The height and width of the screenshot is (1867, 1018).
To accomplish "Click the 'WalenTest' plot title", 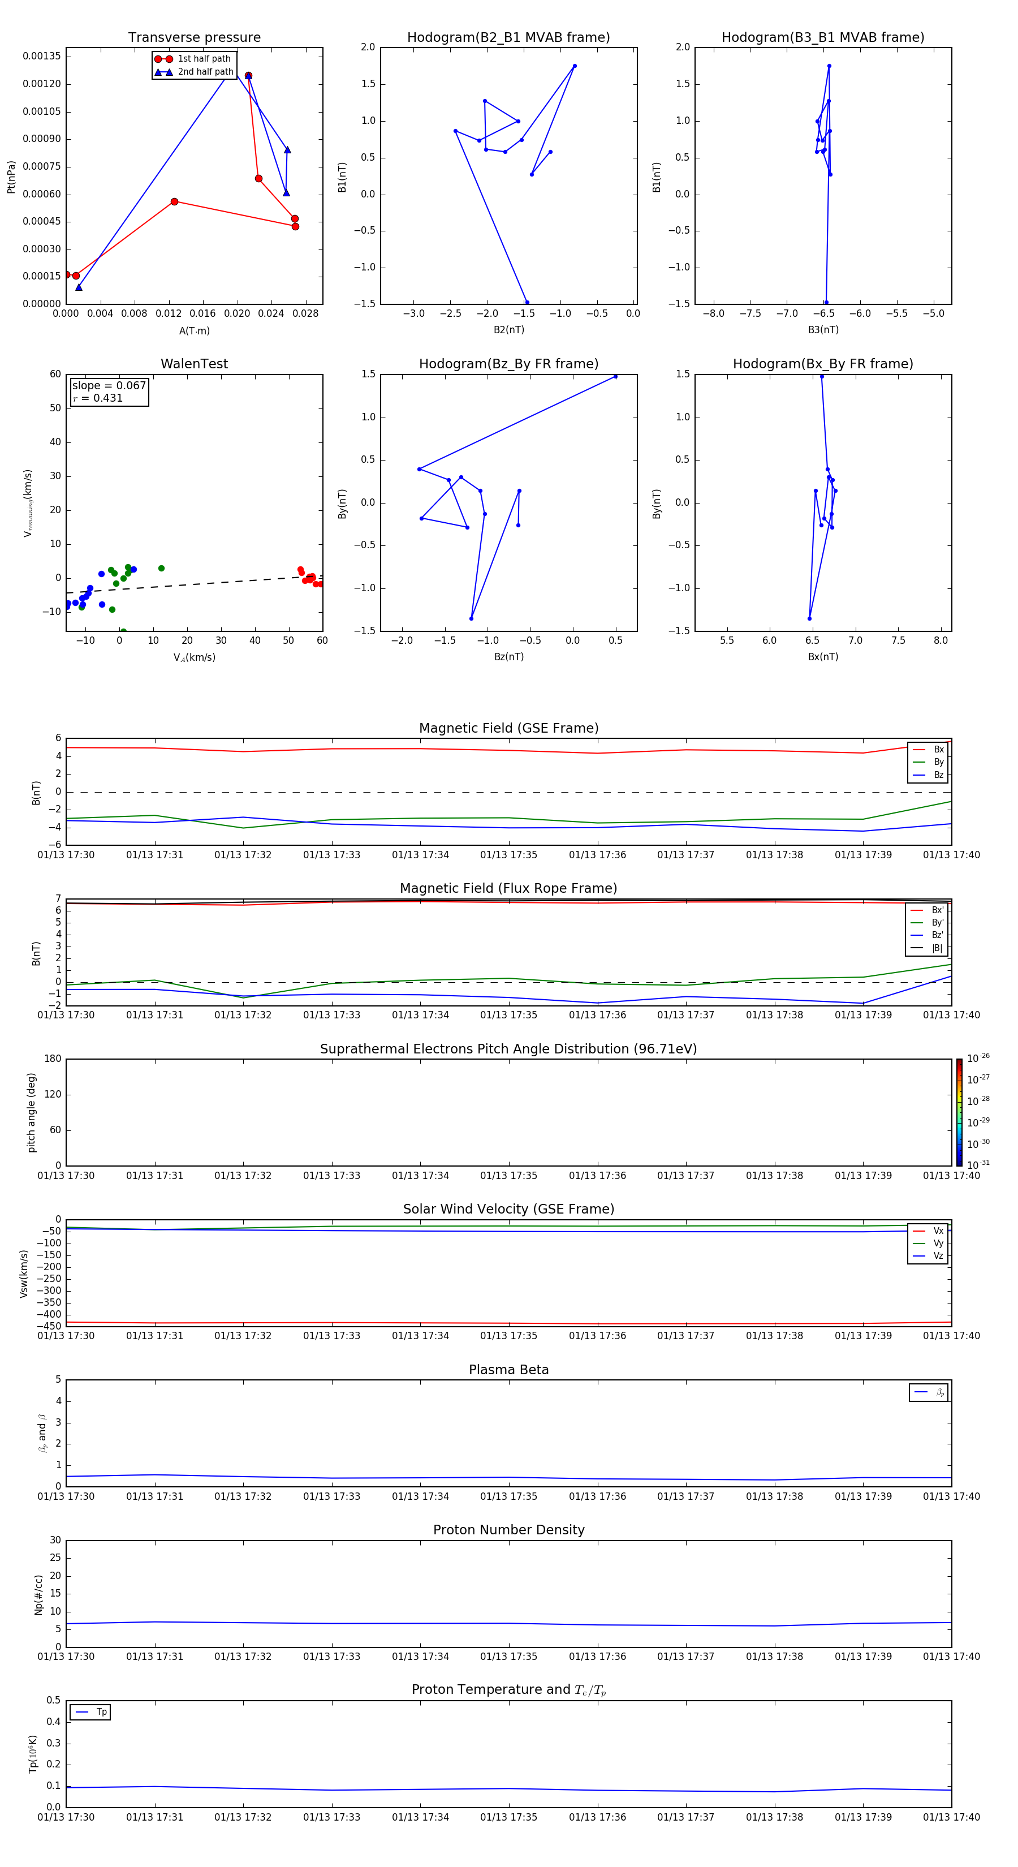I will coord(194,364).
